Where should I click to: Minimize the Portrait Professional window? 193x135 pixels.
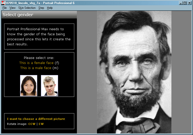coord(181,3)
